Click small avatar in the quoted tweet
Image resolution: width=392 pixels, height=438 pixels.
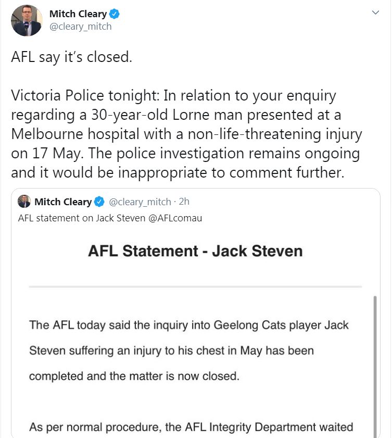24,202
